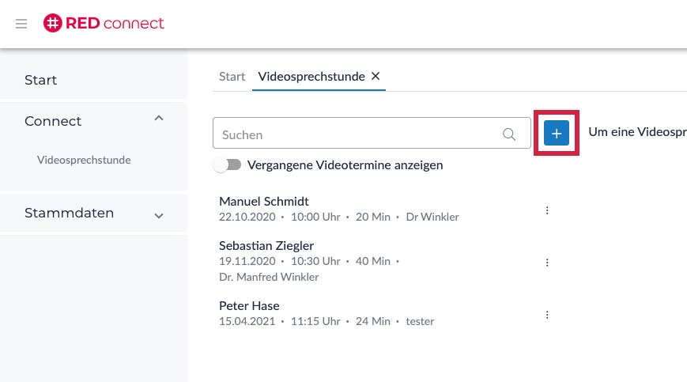This screenshot has height=382, width=687.
Task: Open Start in the sidebar
Action: coord(41,80)
